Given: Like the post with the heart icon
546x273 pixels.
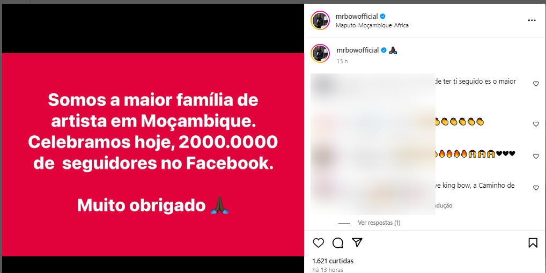Looking at the screenshot, I should (318, 243).
